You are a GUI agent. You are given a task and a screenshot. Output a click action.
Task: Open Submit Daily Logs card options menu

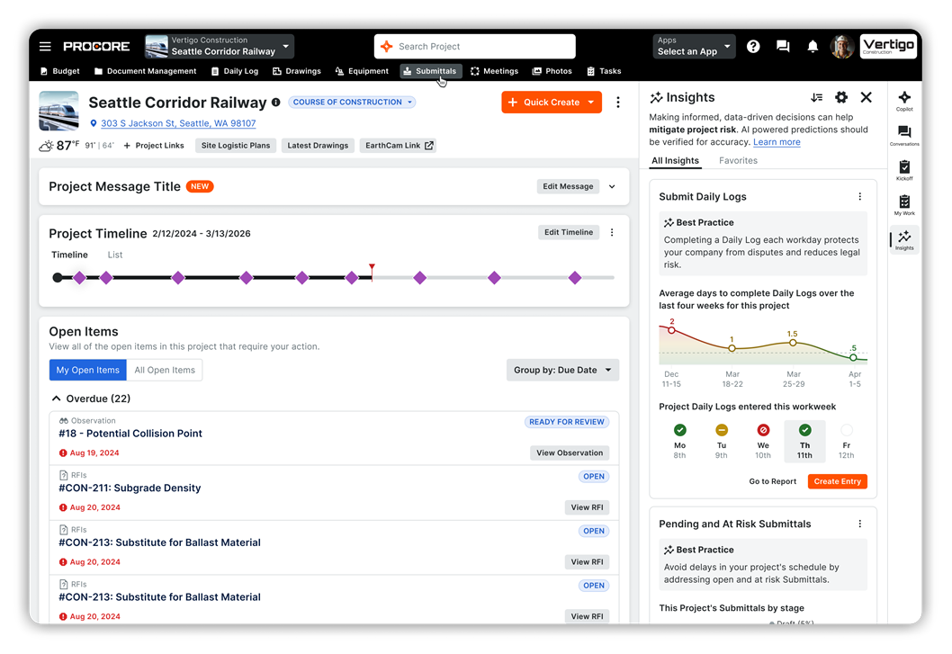pyautogui.click(x=859, y=196)
